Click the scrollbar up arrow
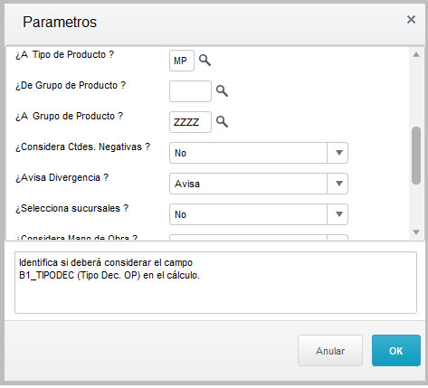This screenshot has height=388, width=428. tap(416, 54)
